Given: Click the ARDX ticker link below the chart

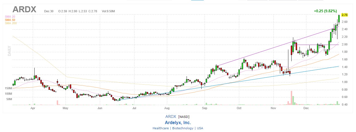Looking at the screenshot, I should tap(171, 116).
